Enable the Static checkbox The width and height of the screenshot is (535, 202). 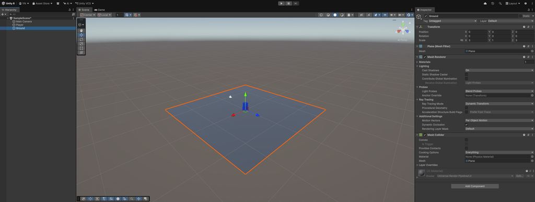click(520, 16)
